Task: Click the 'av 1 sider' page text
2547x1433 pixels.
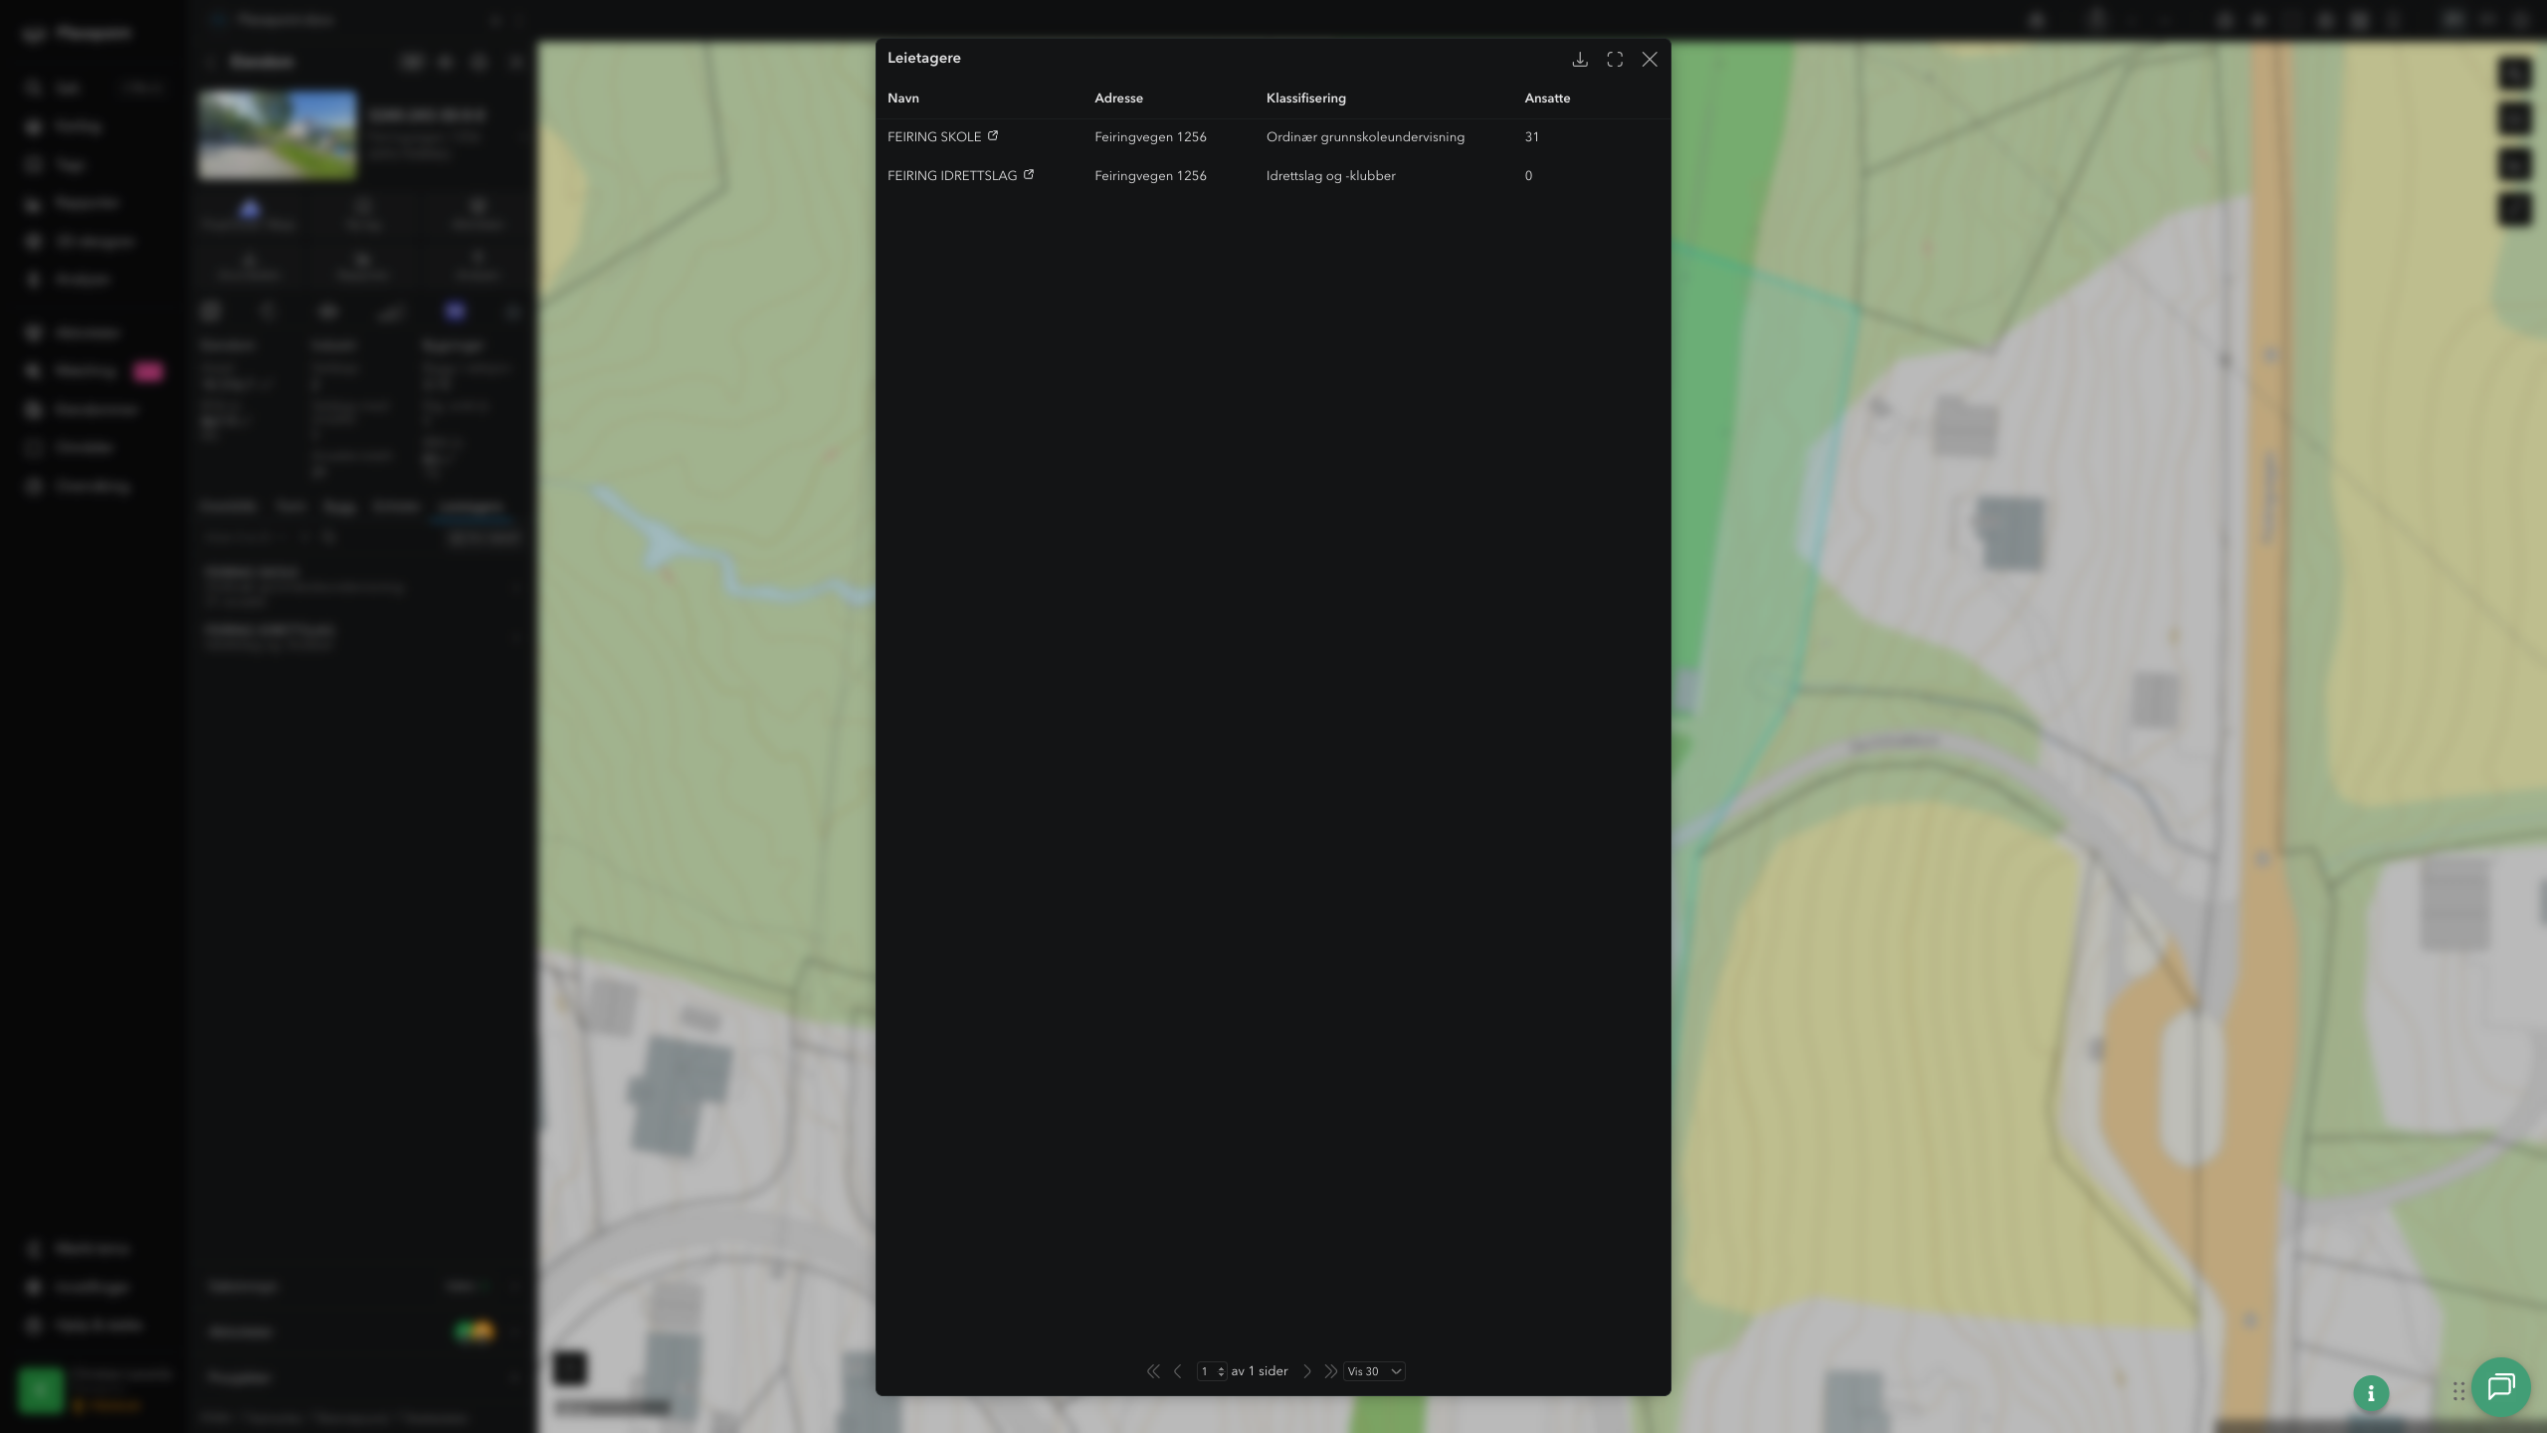Action: 1259,1371
